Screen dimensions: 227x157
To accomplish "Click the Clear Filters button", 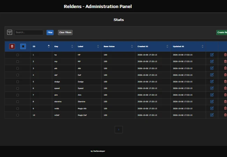I will (x=65, y=32).
